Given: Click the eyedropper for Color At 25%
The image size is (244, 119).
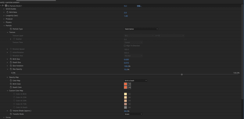Looking at the screenshot, I should pos(129,97).
